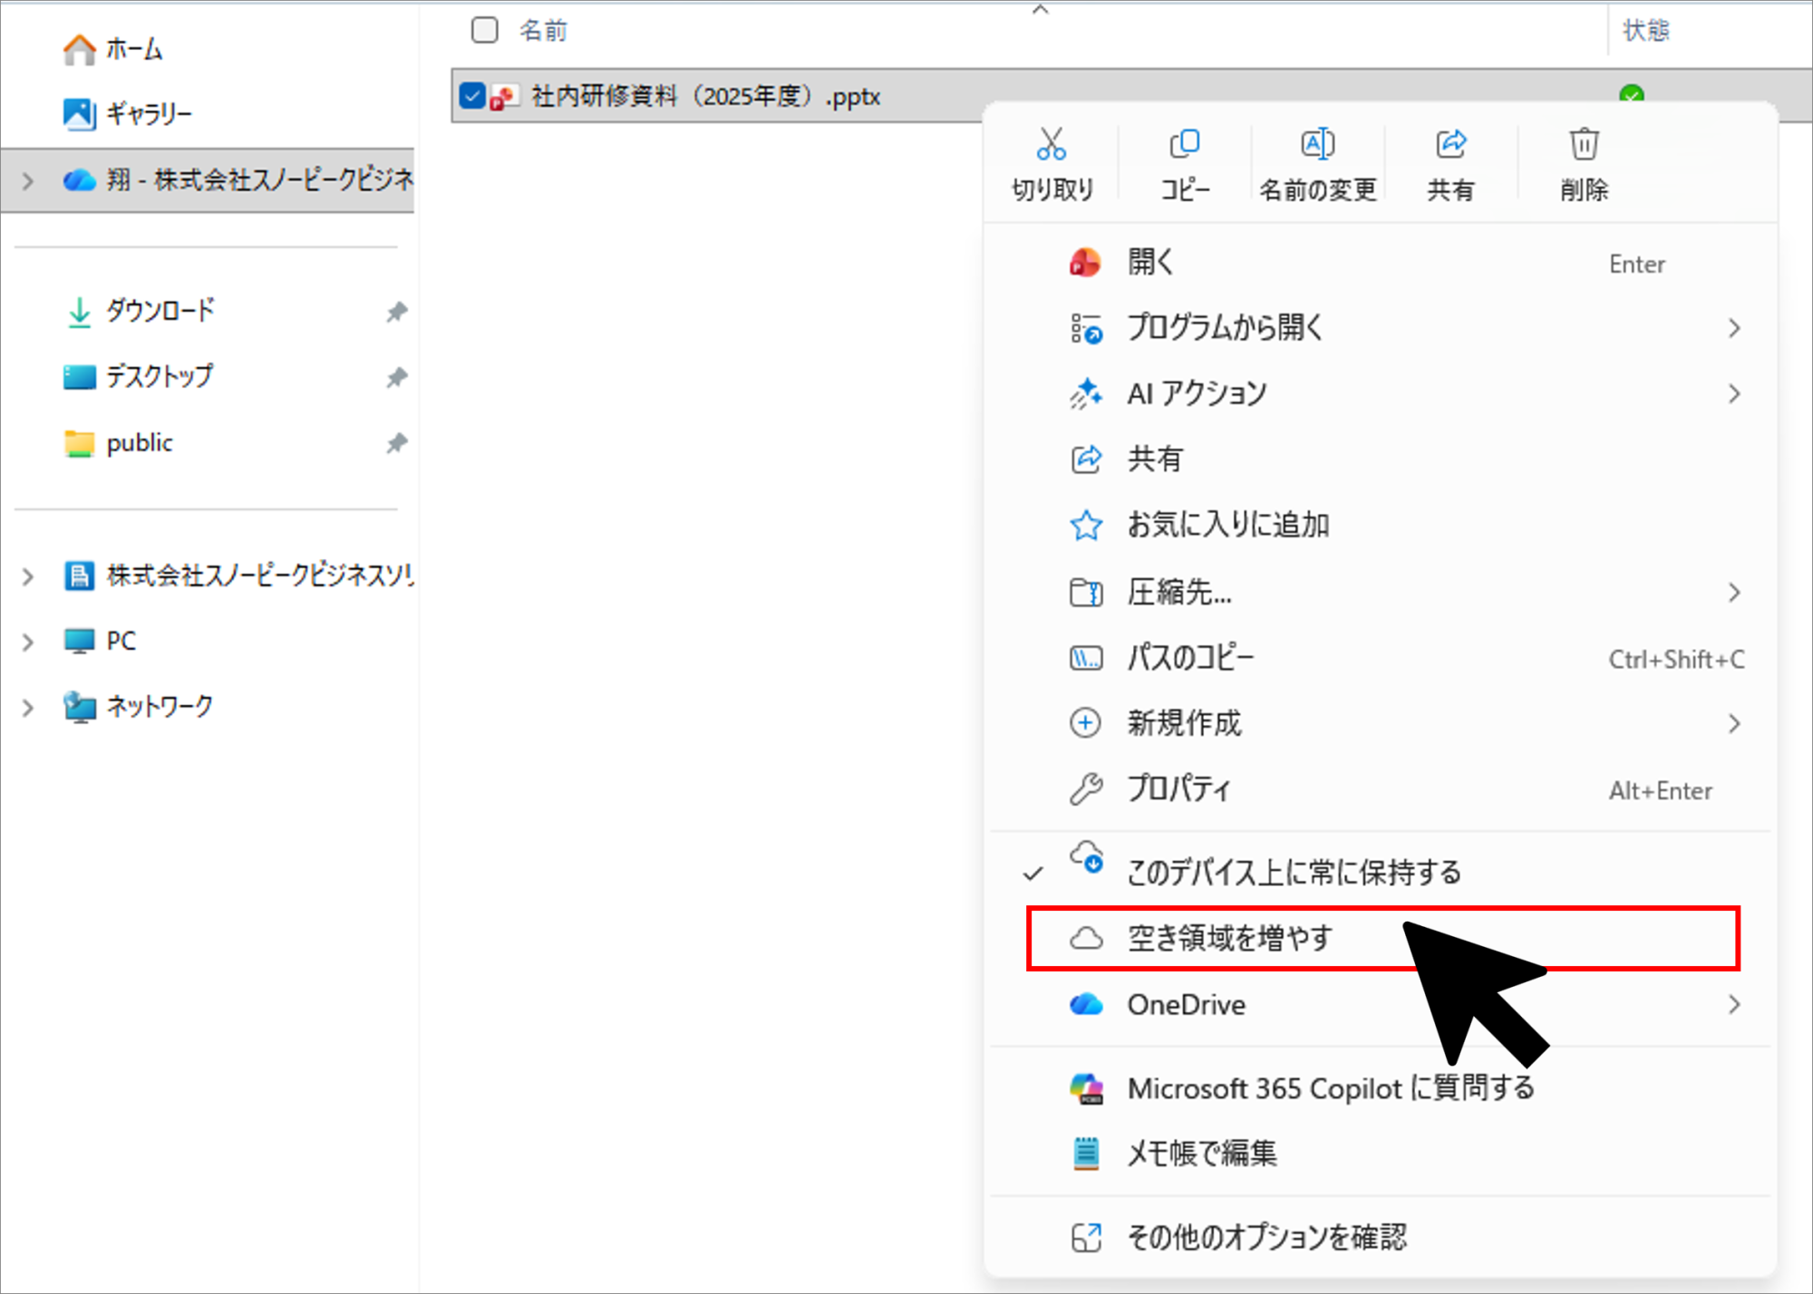Image resolution: width=1813 pixels, height=1294 pixels.
Task: Expand the PC tree node
Action: click(28, 642)
